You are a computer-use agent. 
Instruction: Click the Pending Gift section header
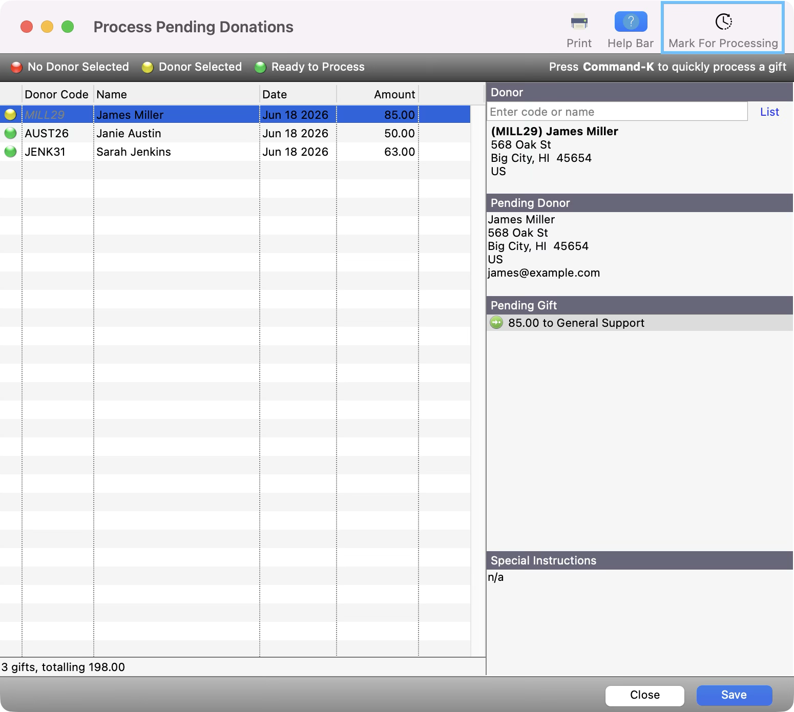point(640,305)
